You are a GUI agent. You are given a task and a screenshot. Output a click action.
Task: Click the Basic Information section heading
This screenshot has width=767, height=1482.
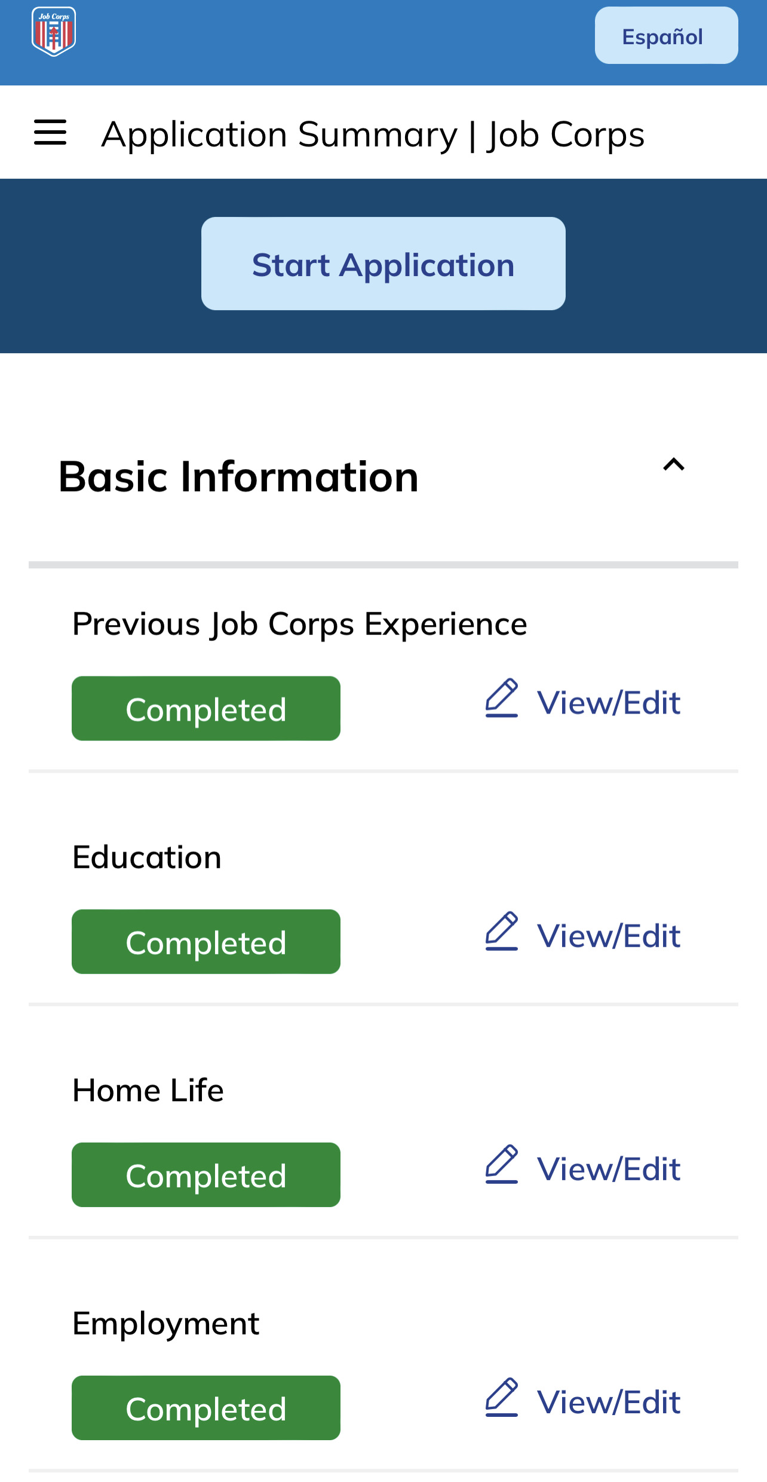(238, 477)
